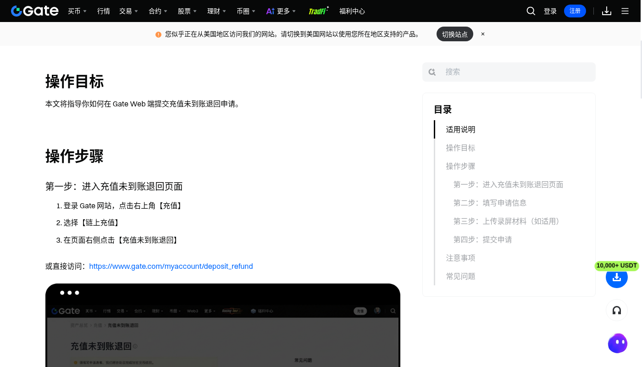Expand the 理财 dropdown menu

point(217,11)
